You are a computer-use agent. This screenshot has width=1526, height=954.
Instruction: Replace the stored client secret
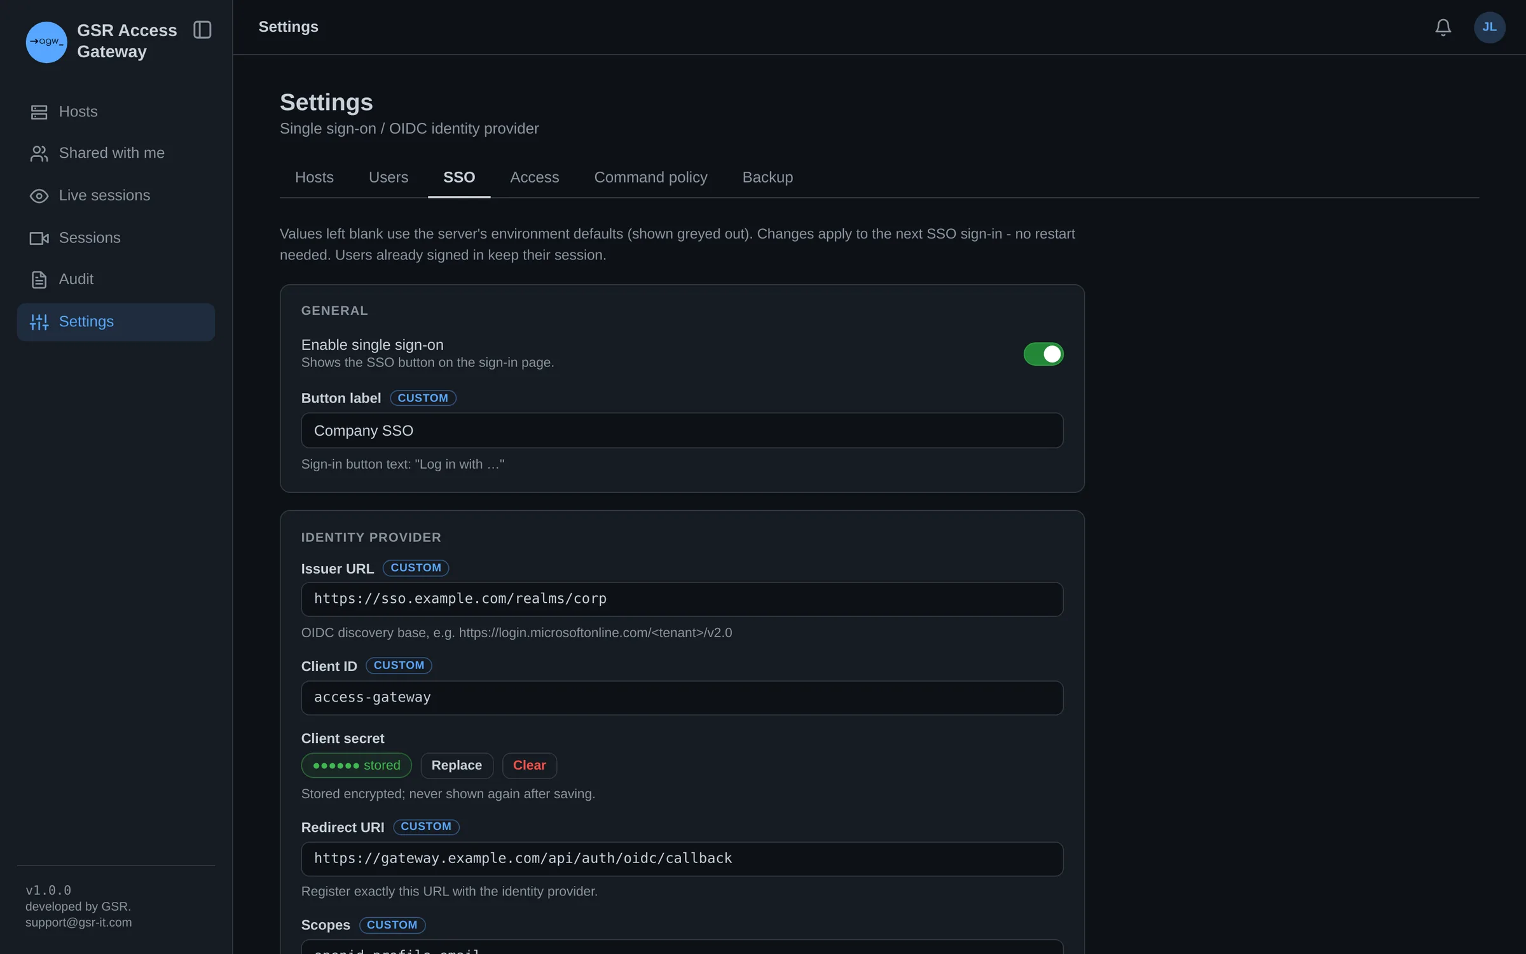tap(457, 765)
